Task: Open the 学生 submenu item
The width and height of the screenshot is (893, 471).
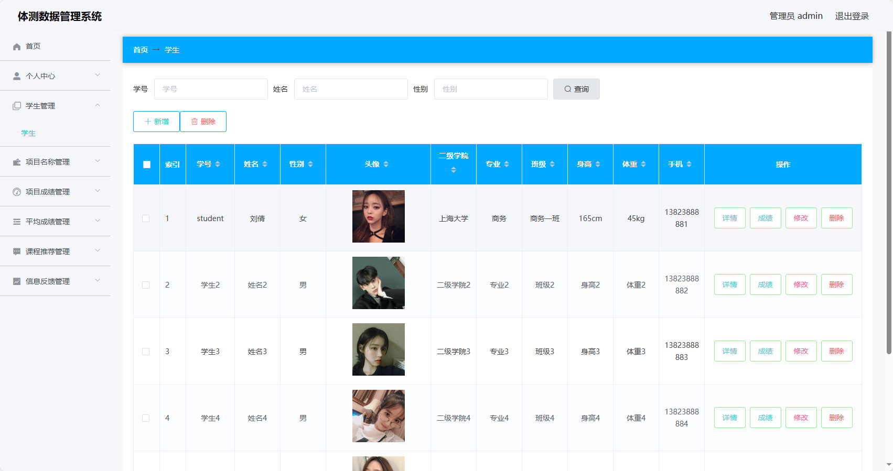Action: [x=28, y=133]
